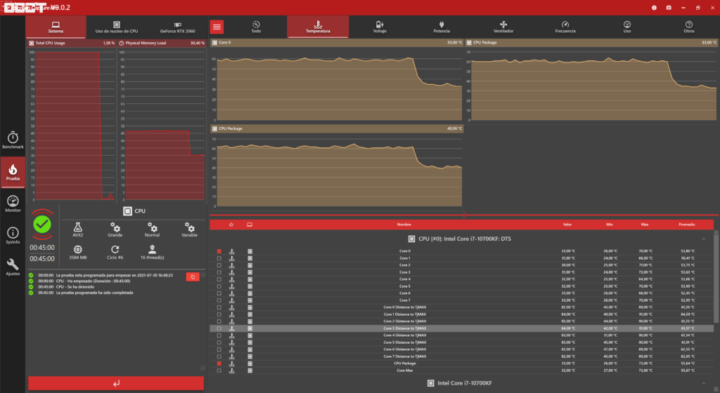720x393 pixels.
Task: Sort the table by the Nombre column
Action: tap(404, 225)
